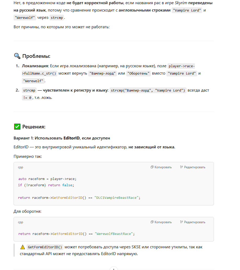Click the edit pencil icon in the WerewolfBeastRace block

[x=182, y=222]
